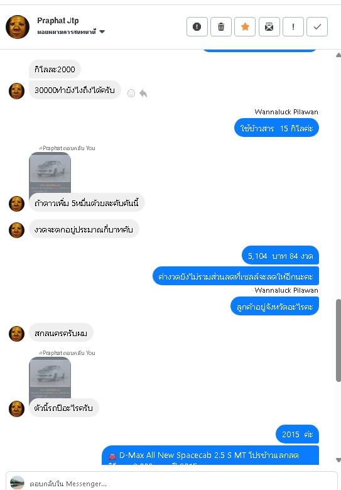Click the emoji reaction smiley next to 30000 message
The height and width of the screenshot is (490, 341).
(x=131, y=93)
